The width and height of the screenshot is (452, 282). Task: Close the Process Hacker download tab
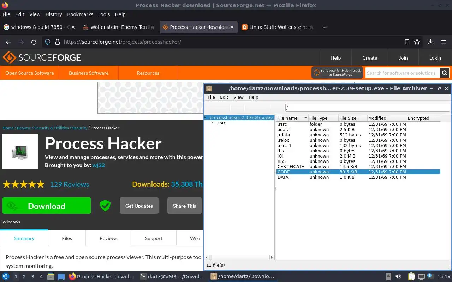click(x=232, y=27)
